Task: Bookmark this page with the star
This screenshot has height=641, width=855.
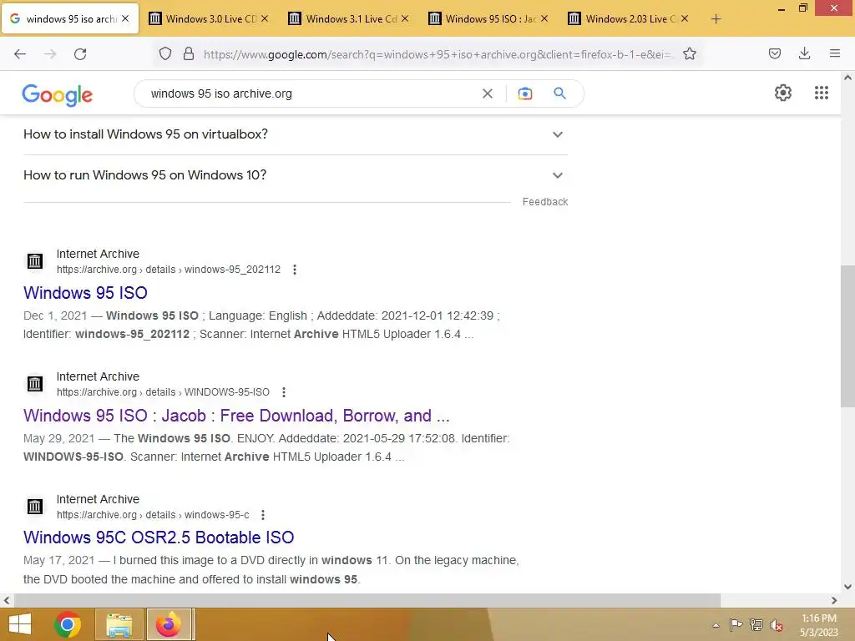Action: tap(690, 53)
